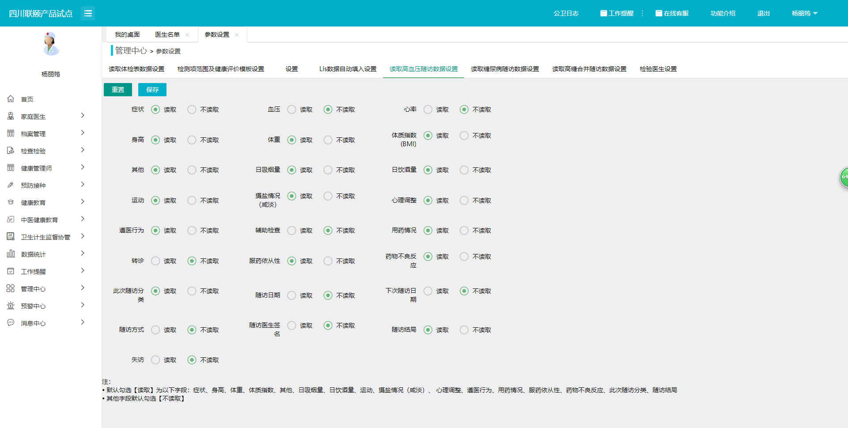Click the 消息中心 chat bubble icon

[11, 323]
